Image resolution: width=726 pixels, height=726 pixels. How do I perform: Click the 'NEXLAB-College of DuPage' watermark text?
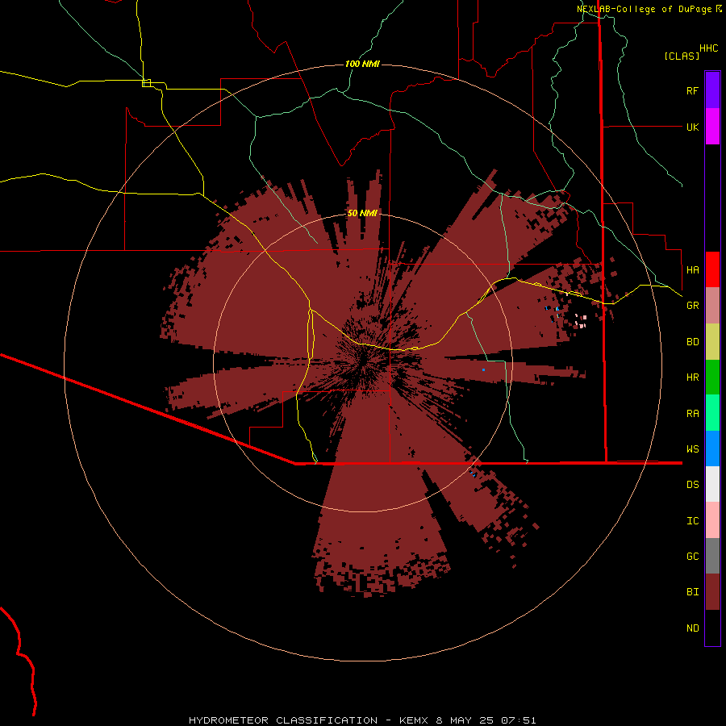click(644, 9)
